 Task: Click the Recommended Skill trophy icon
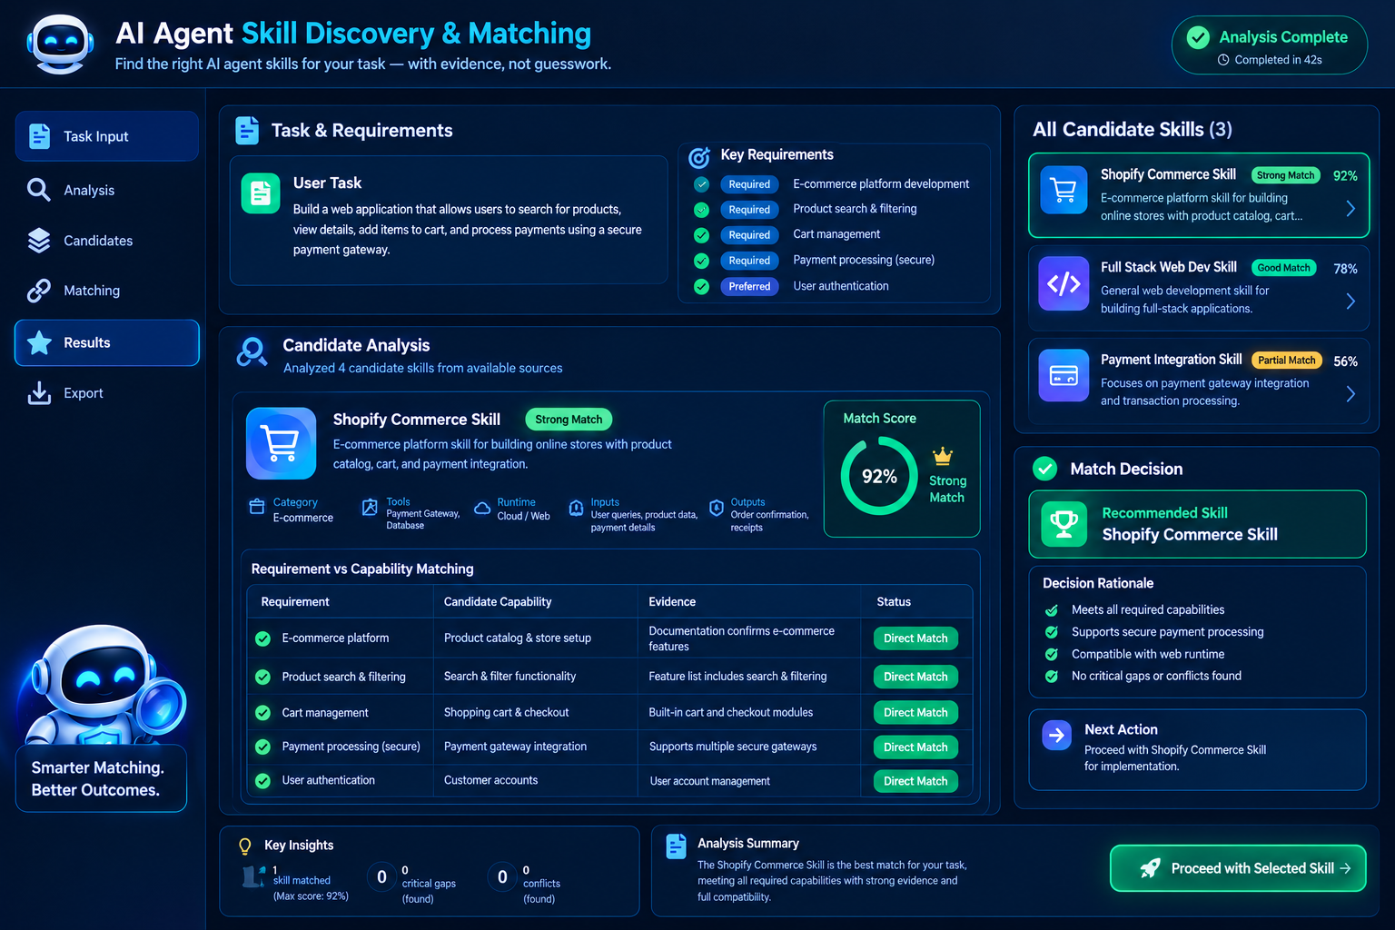[x=1064, y=524]
